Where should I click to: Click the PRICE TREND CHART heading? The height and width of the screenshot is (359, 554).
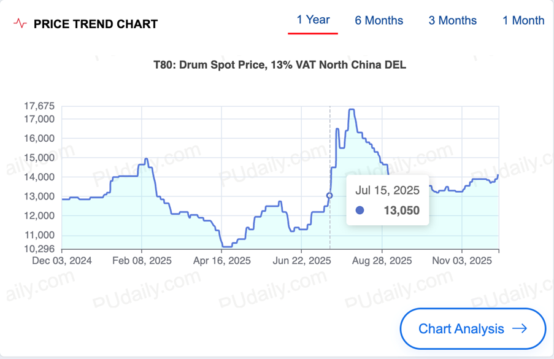click(x=95, y=25)
